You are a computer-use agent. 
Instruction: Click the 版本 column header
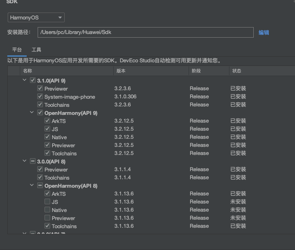pos(151,71)
